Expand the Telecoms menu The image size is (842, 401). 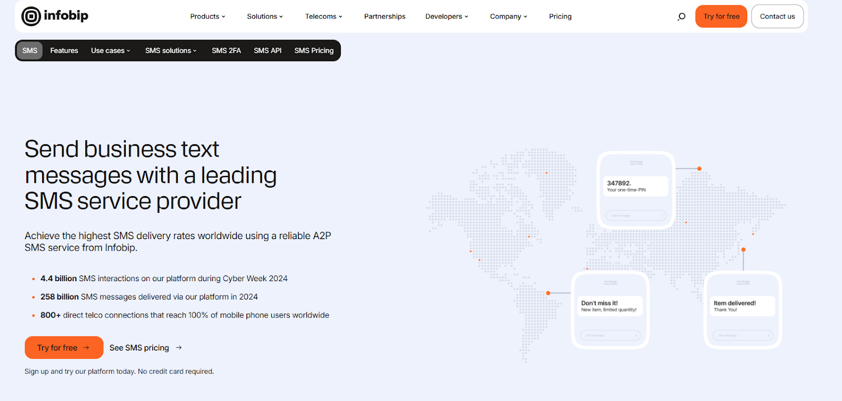(x=324, y=16)
